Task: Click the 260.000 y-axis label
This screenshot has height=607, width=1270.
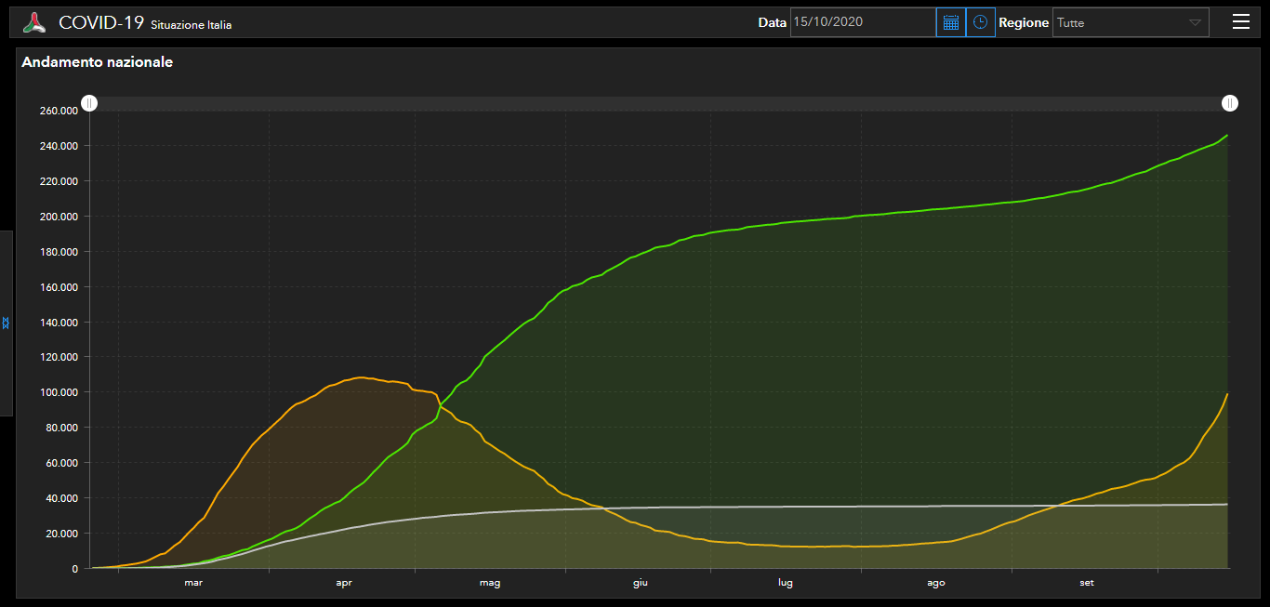Action: (59, 111)
